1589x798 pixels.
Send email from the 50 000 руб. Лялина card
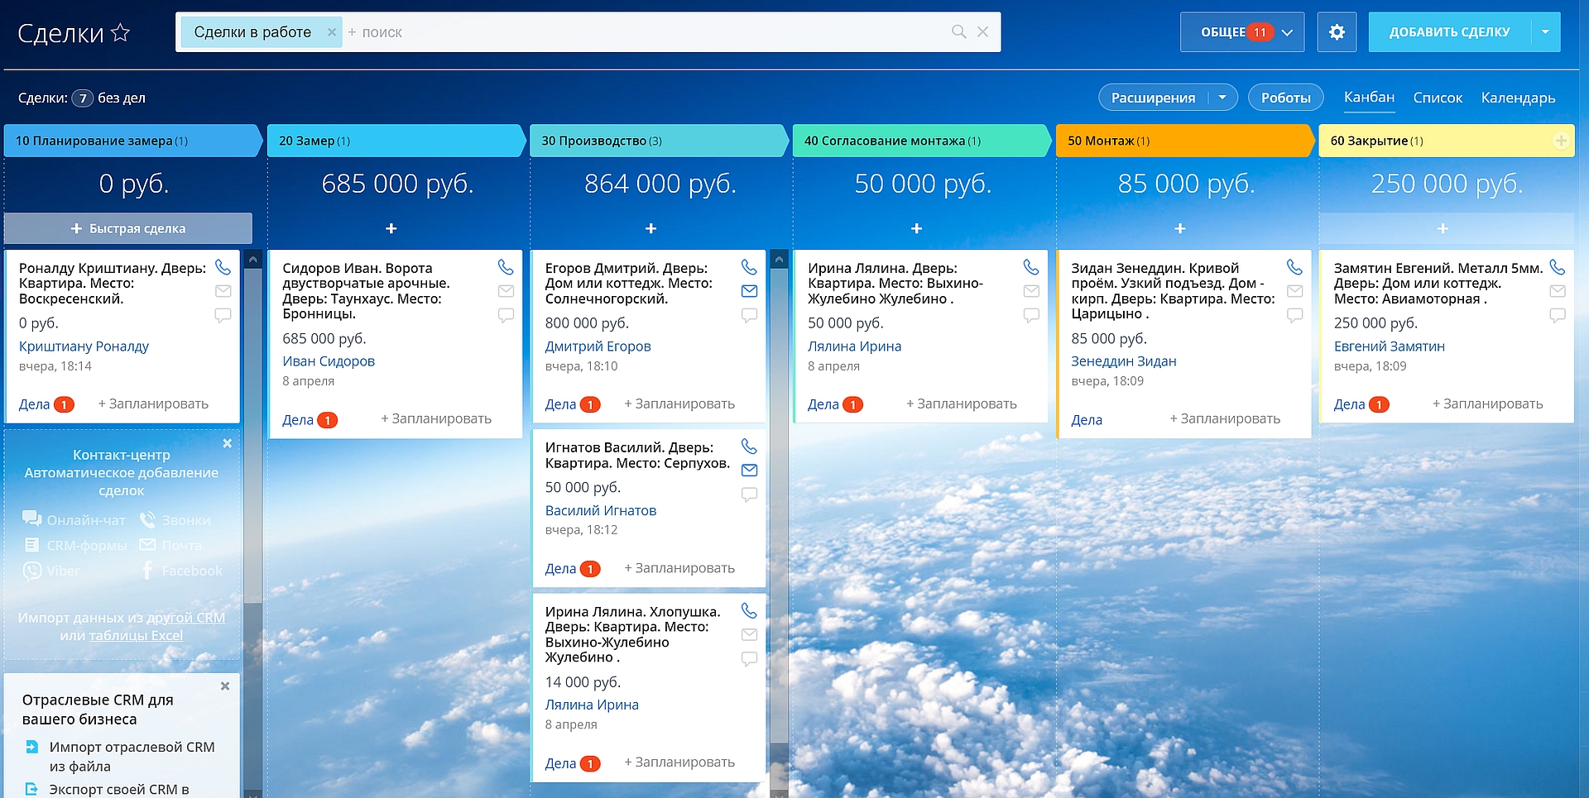coord(1031,291)
